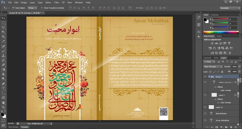
Task: Open the Layer menu
Action: coord(32,2)
